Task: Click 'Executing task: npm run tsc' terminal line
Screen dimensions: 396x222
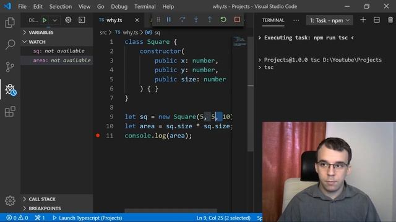Action: tap(306, 38)
